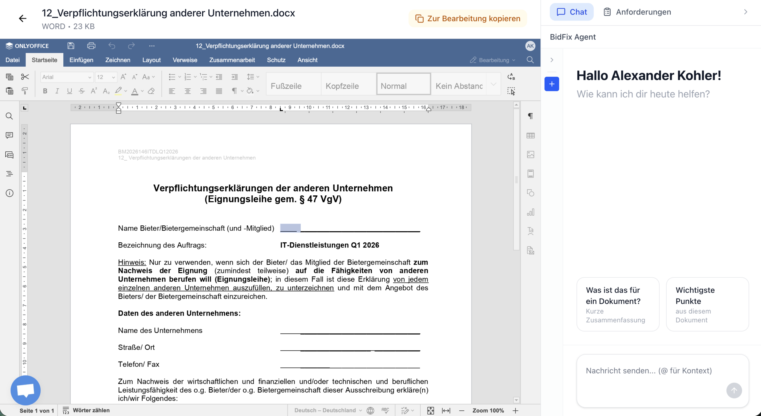Switch to the Zusammenarbeit tab
The height and width of the screenshot is (416, 761).
tap(232, 60)
